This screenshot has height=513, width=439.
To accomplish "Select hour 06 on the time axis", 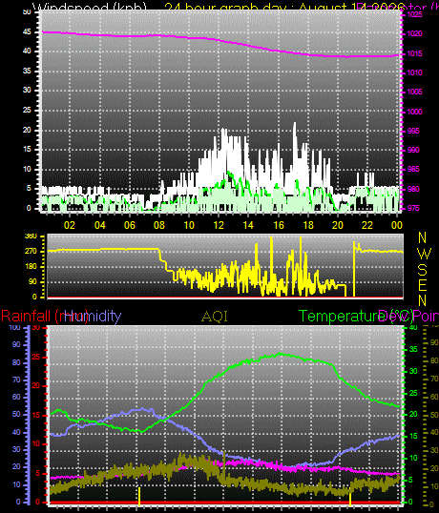I will (130, 225).
